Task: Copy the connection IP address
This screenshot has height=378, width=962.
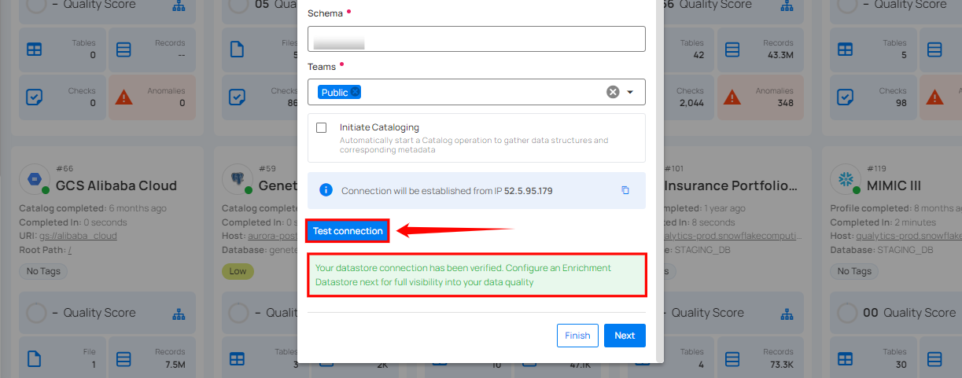Action: [625, 190]
